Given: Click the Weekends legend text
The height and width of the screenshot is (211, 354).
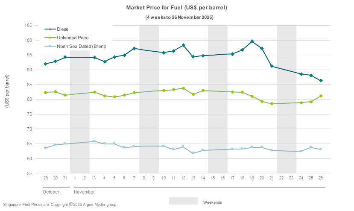Looking at the screenshot, I should pyautogui.click(x=212, y=202).
